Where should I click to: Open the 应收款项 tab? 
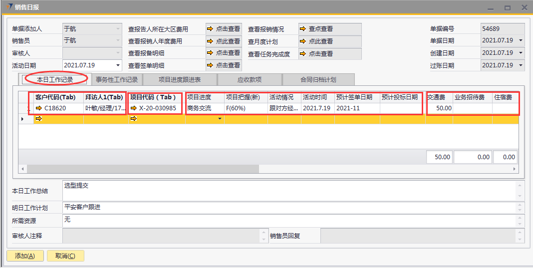click(250, 79)
